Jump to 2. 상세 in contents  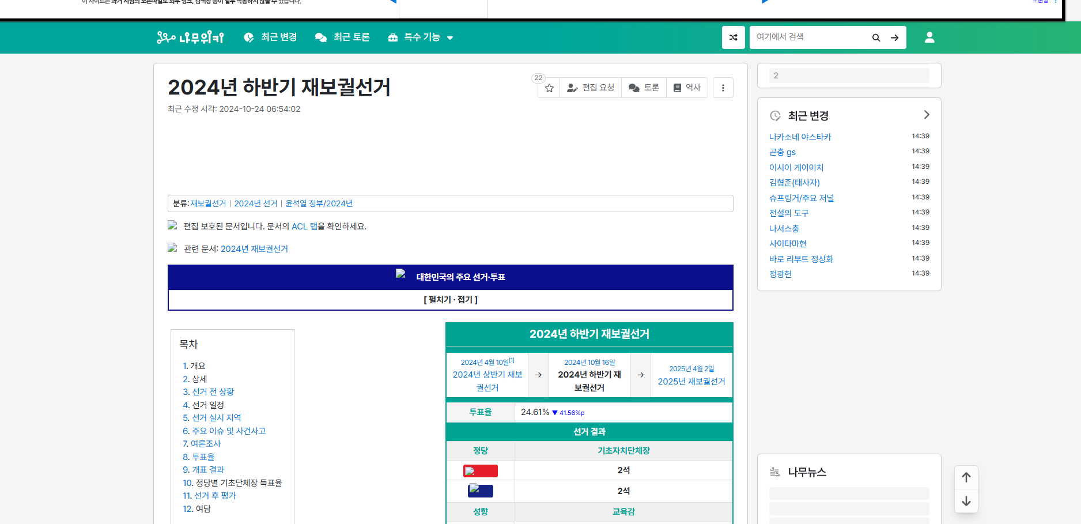tap(195, 379)
